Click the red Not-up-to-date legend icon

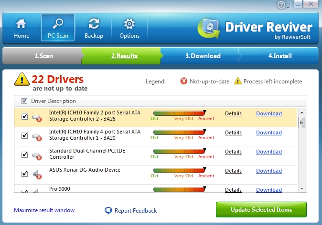point(184,81)
